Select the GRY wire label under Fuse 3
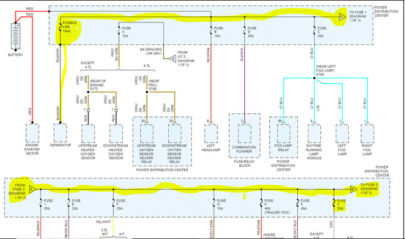The width and height of the screenshot is (405, 239). point(331,224)
